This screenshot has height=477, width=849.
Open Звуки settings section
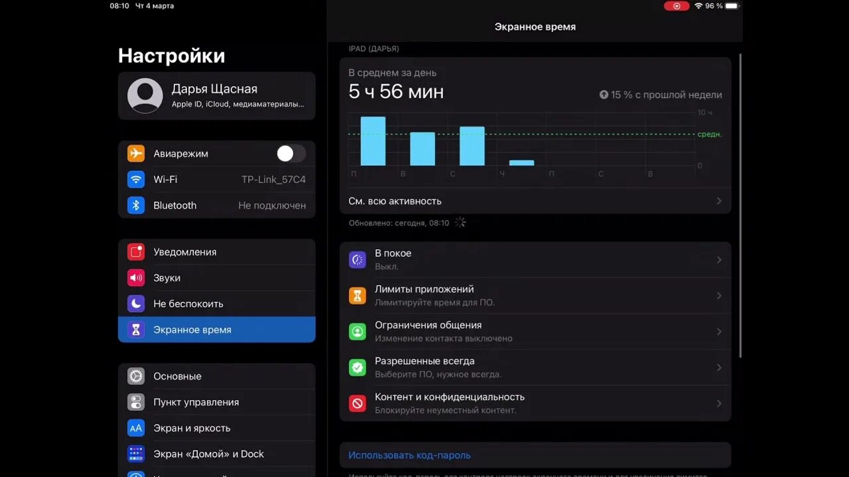(217, 278)
